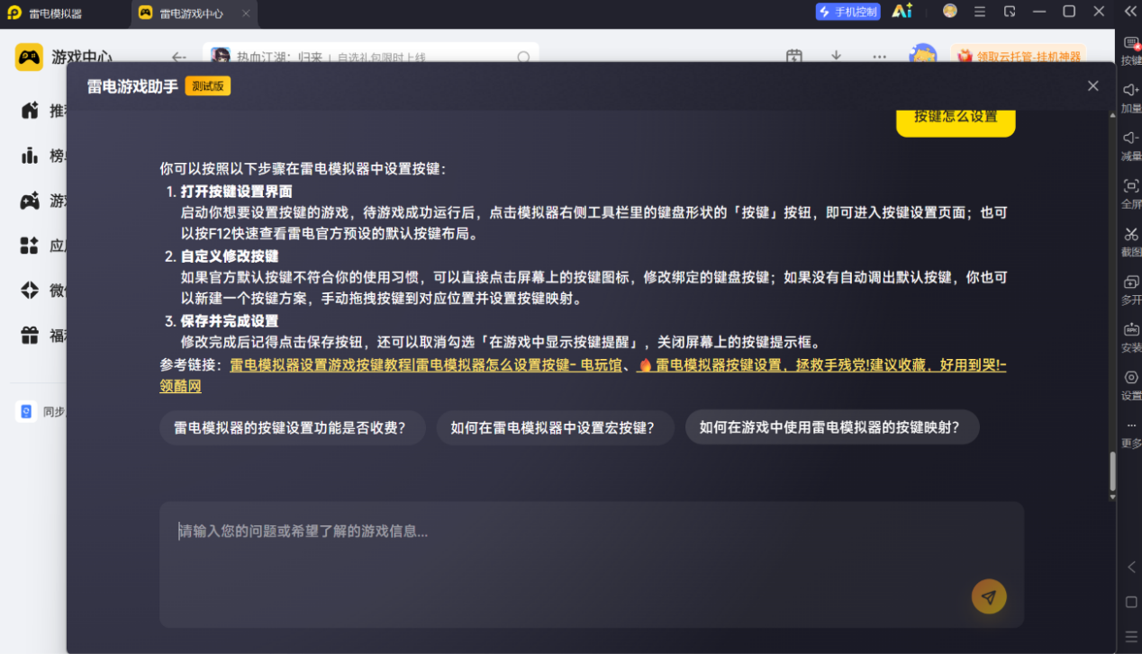Click the 领取云托管-挂机神器 banner

pos(1018,56)
